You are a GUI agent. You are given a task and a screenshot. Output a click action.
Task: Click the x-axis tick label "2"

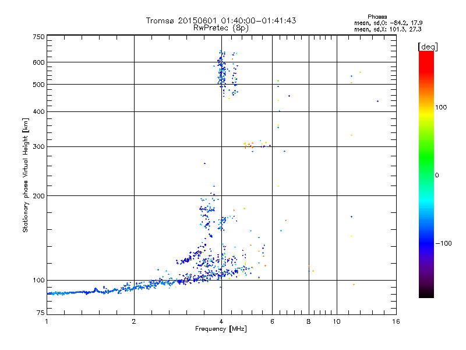(x=134, y=321)
